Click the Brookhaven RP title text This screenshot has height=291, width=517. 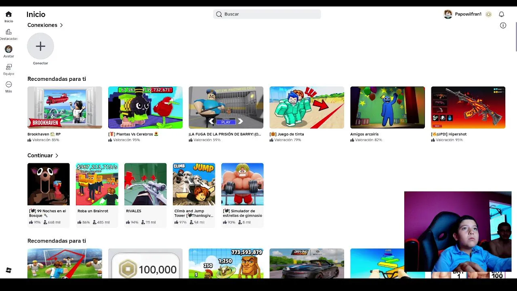pyautogui.click(x=44, y=134)
